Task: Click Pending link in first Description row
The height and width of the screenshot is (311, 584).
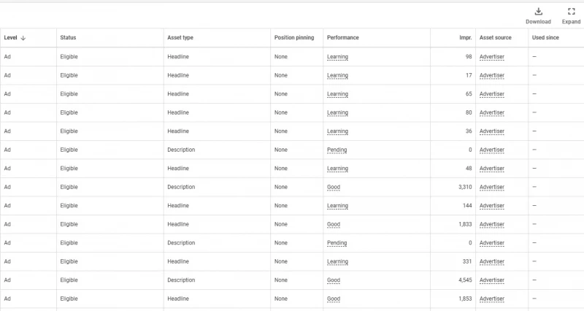Action: point(337,150)
